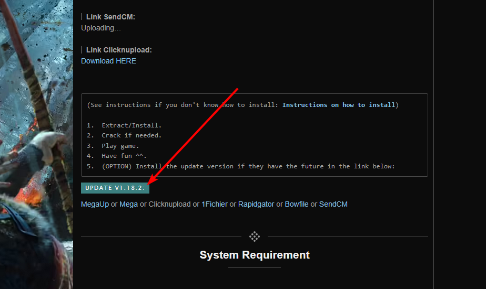Viewport: 486px width, 289px height.
Task: Click the Uploading... status text
Action: (101, 28)
